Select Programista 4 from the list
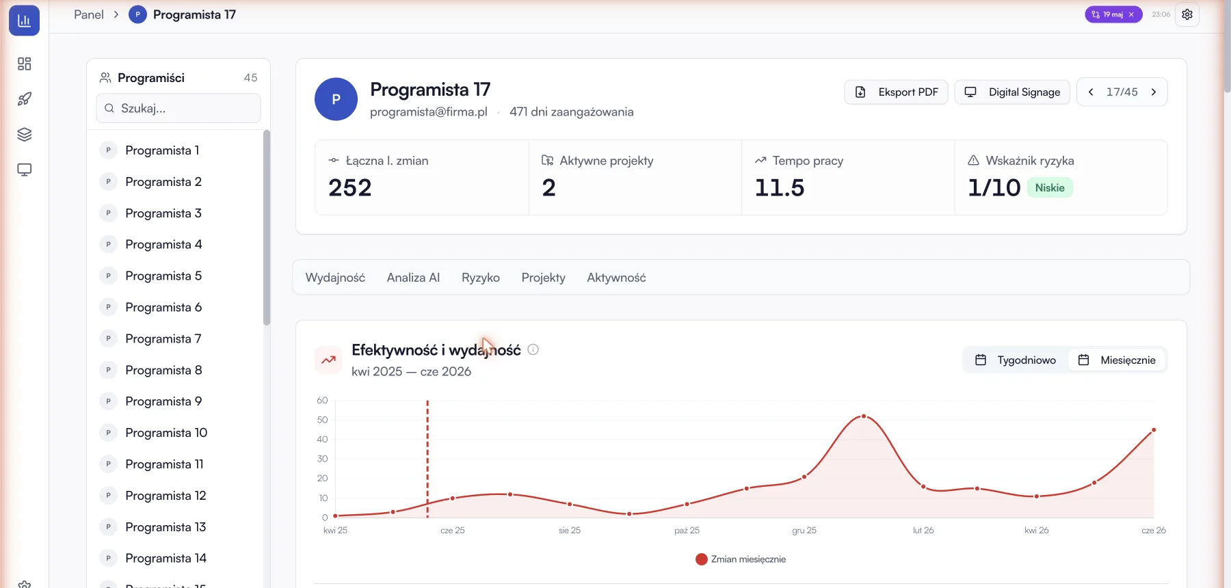The image size is (1231, 588). pyautogui.click(x=175, y=245)
